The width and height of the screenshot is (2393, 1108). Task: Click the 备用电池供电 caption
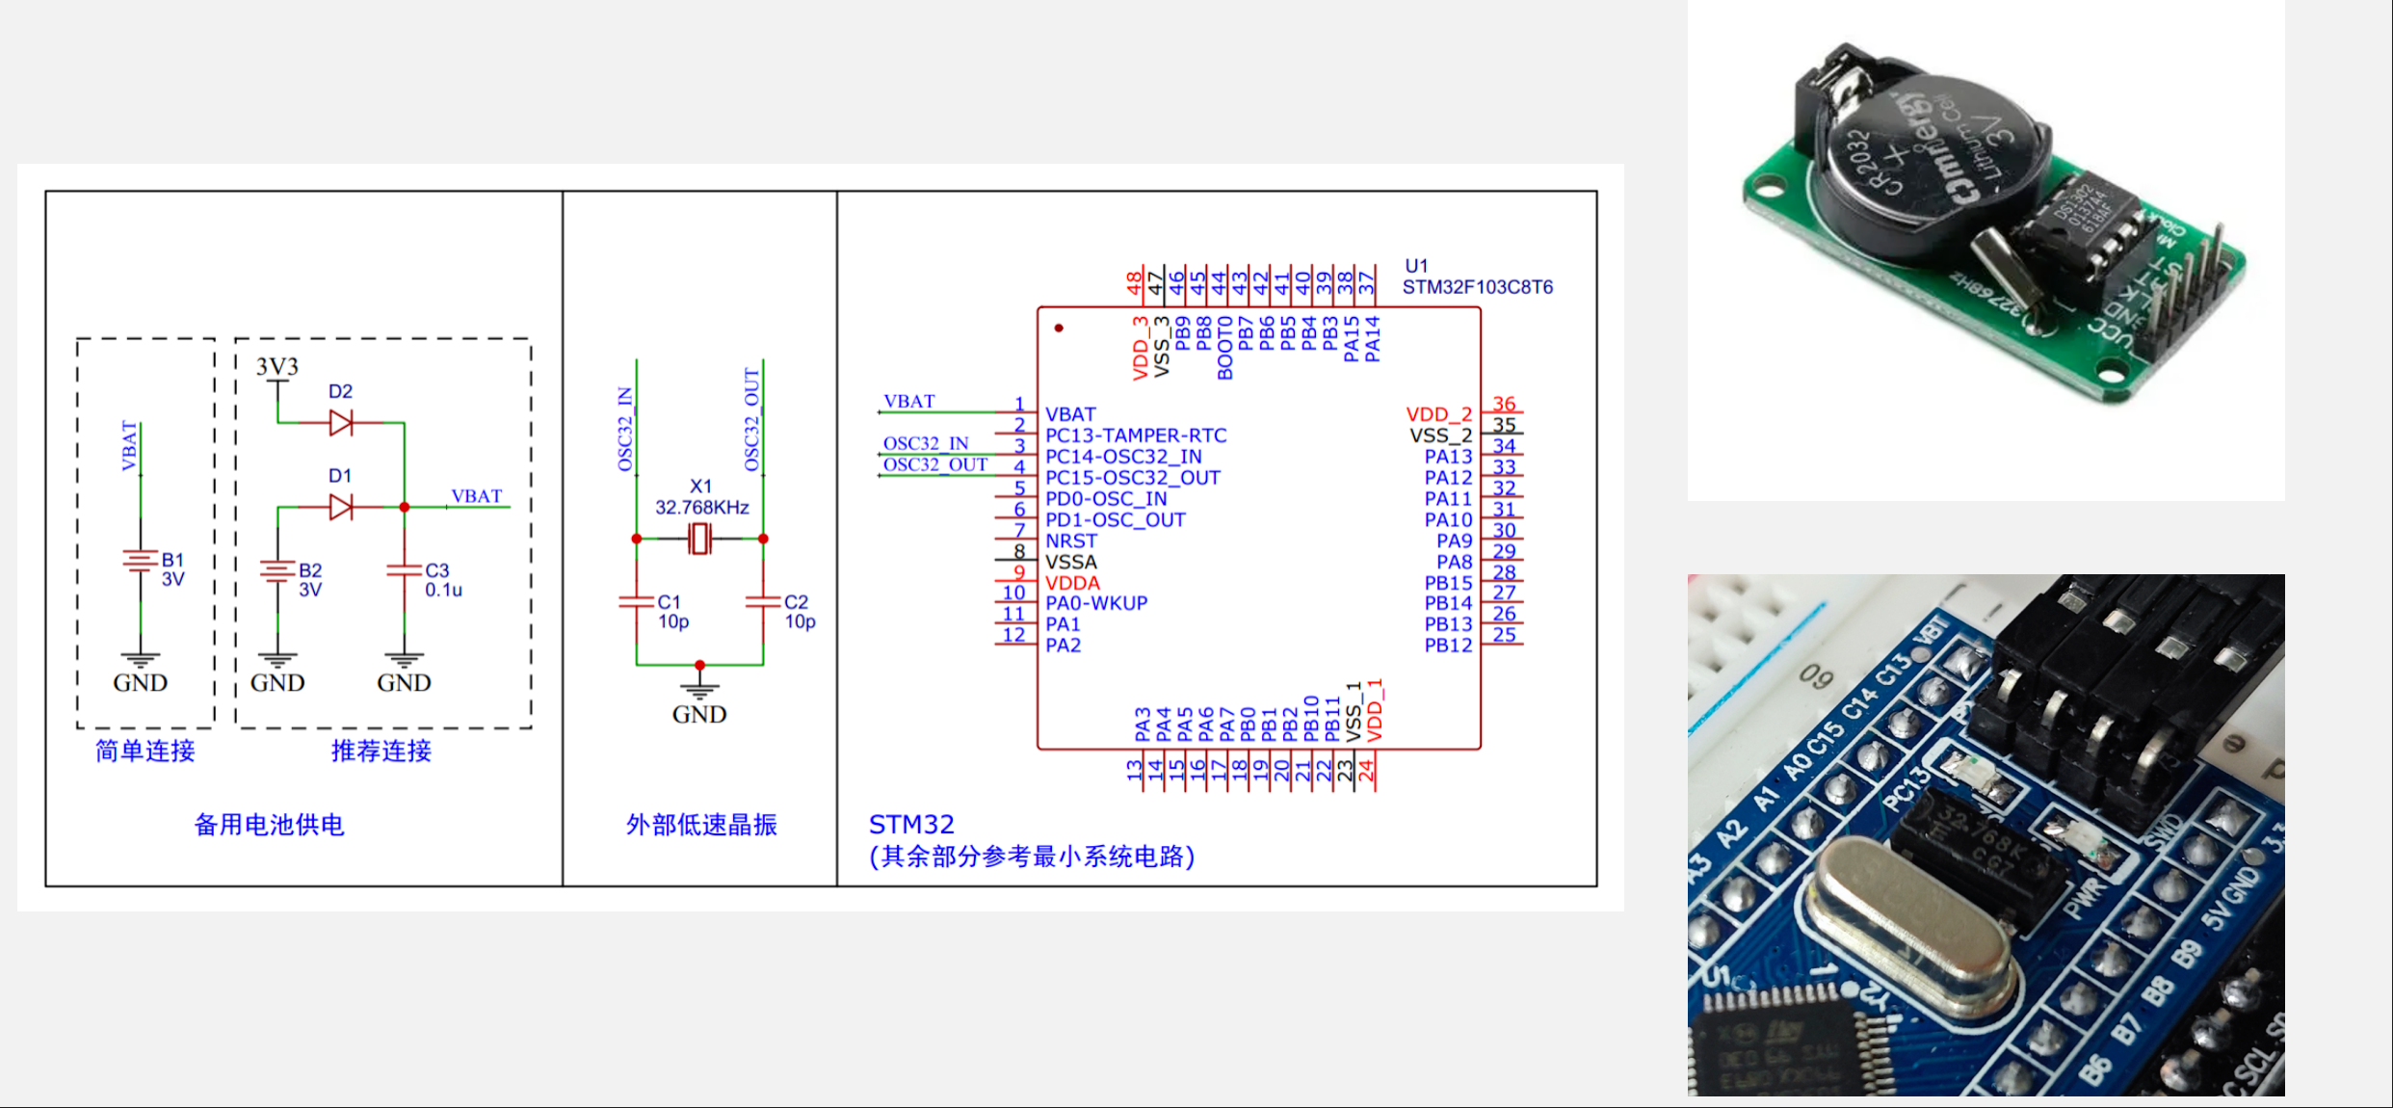point(270,825)
